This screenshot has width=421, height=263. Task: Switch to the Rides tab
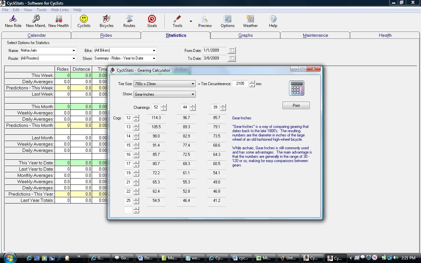pyautogui.click(x=106, y=35)
